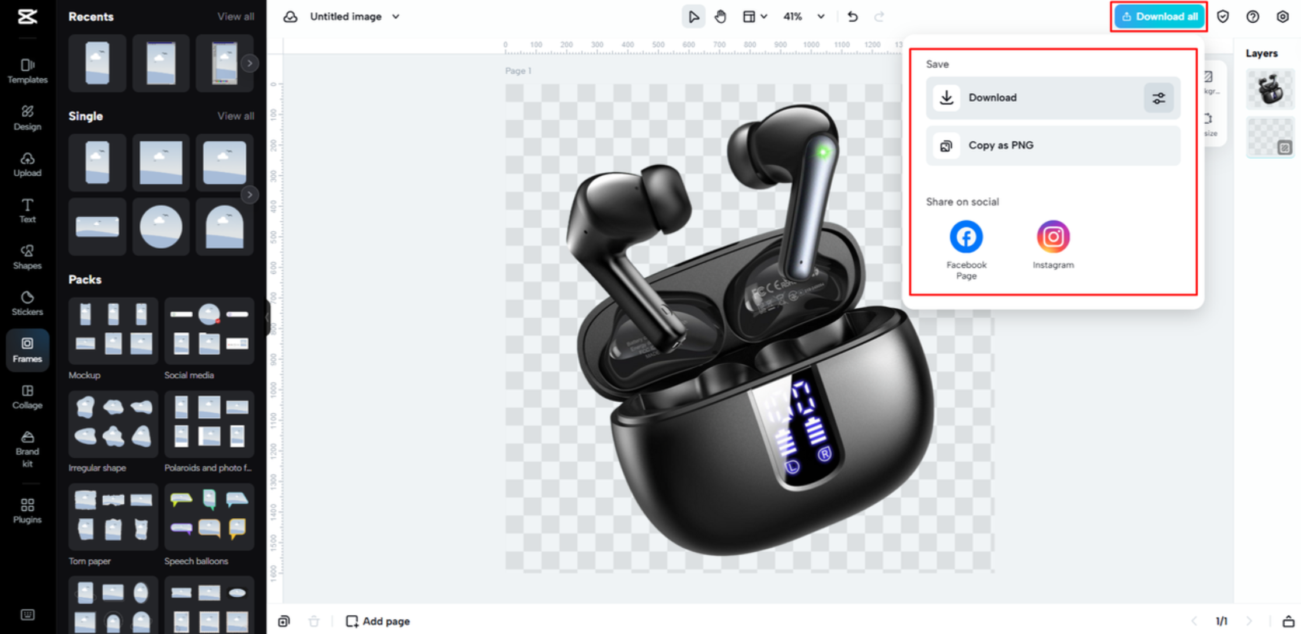Go to the next page arrow
The image size is (1301, 634).
(1249, 621)
